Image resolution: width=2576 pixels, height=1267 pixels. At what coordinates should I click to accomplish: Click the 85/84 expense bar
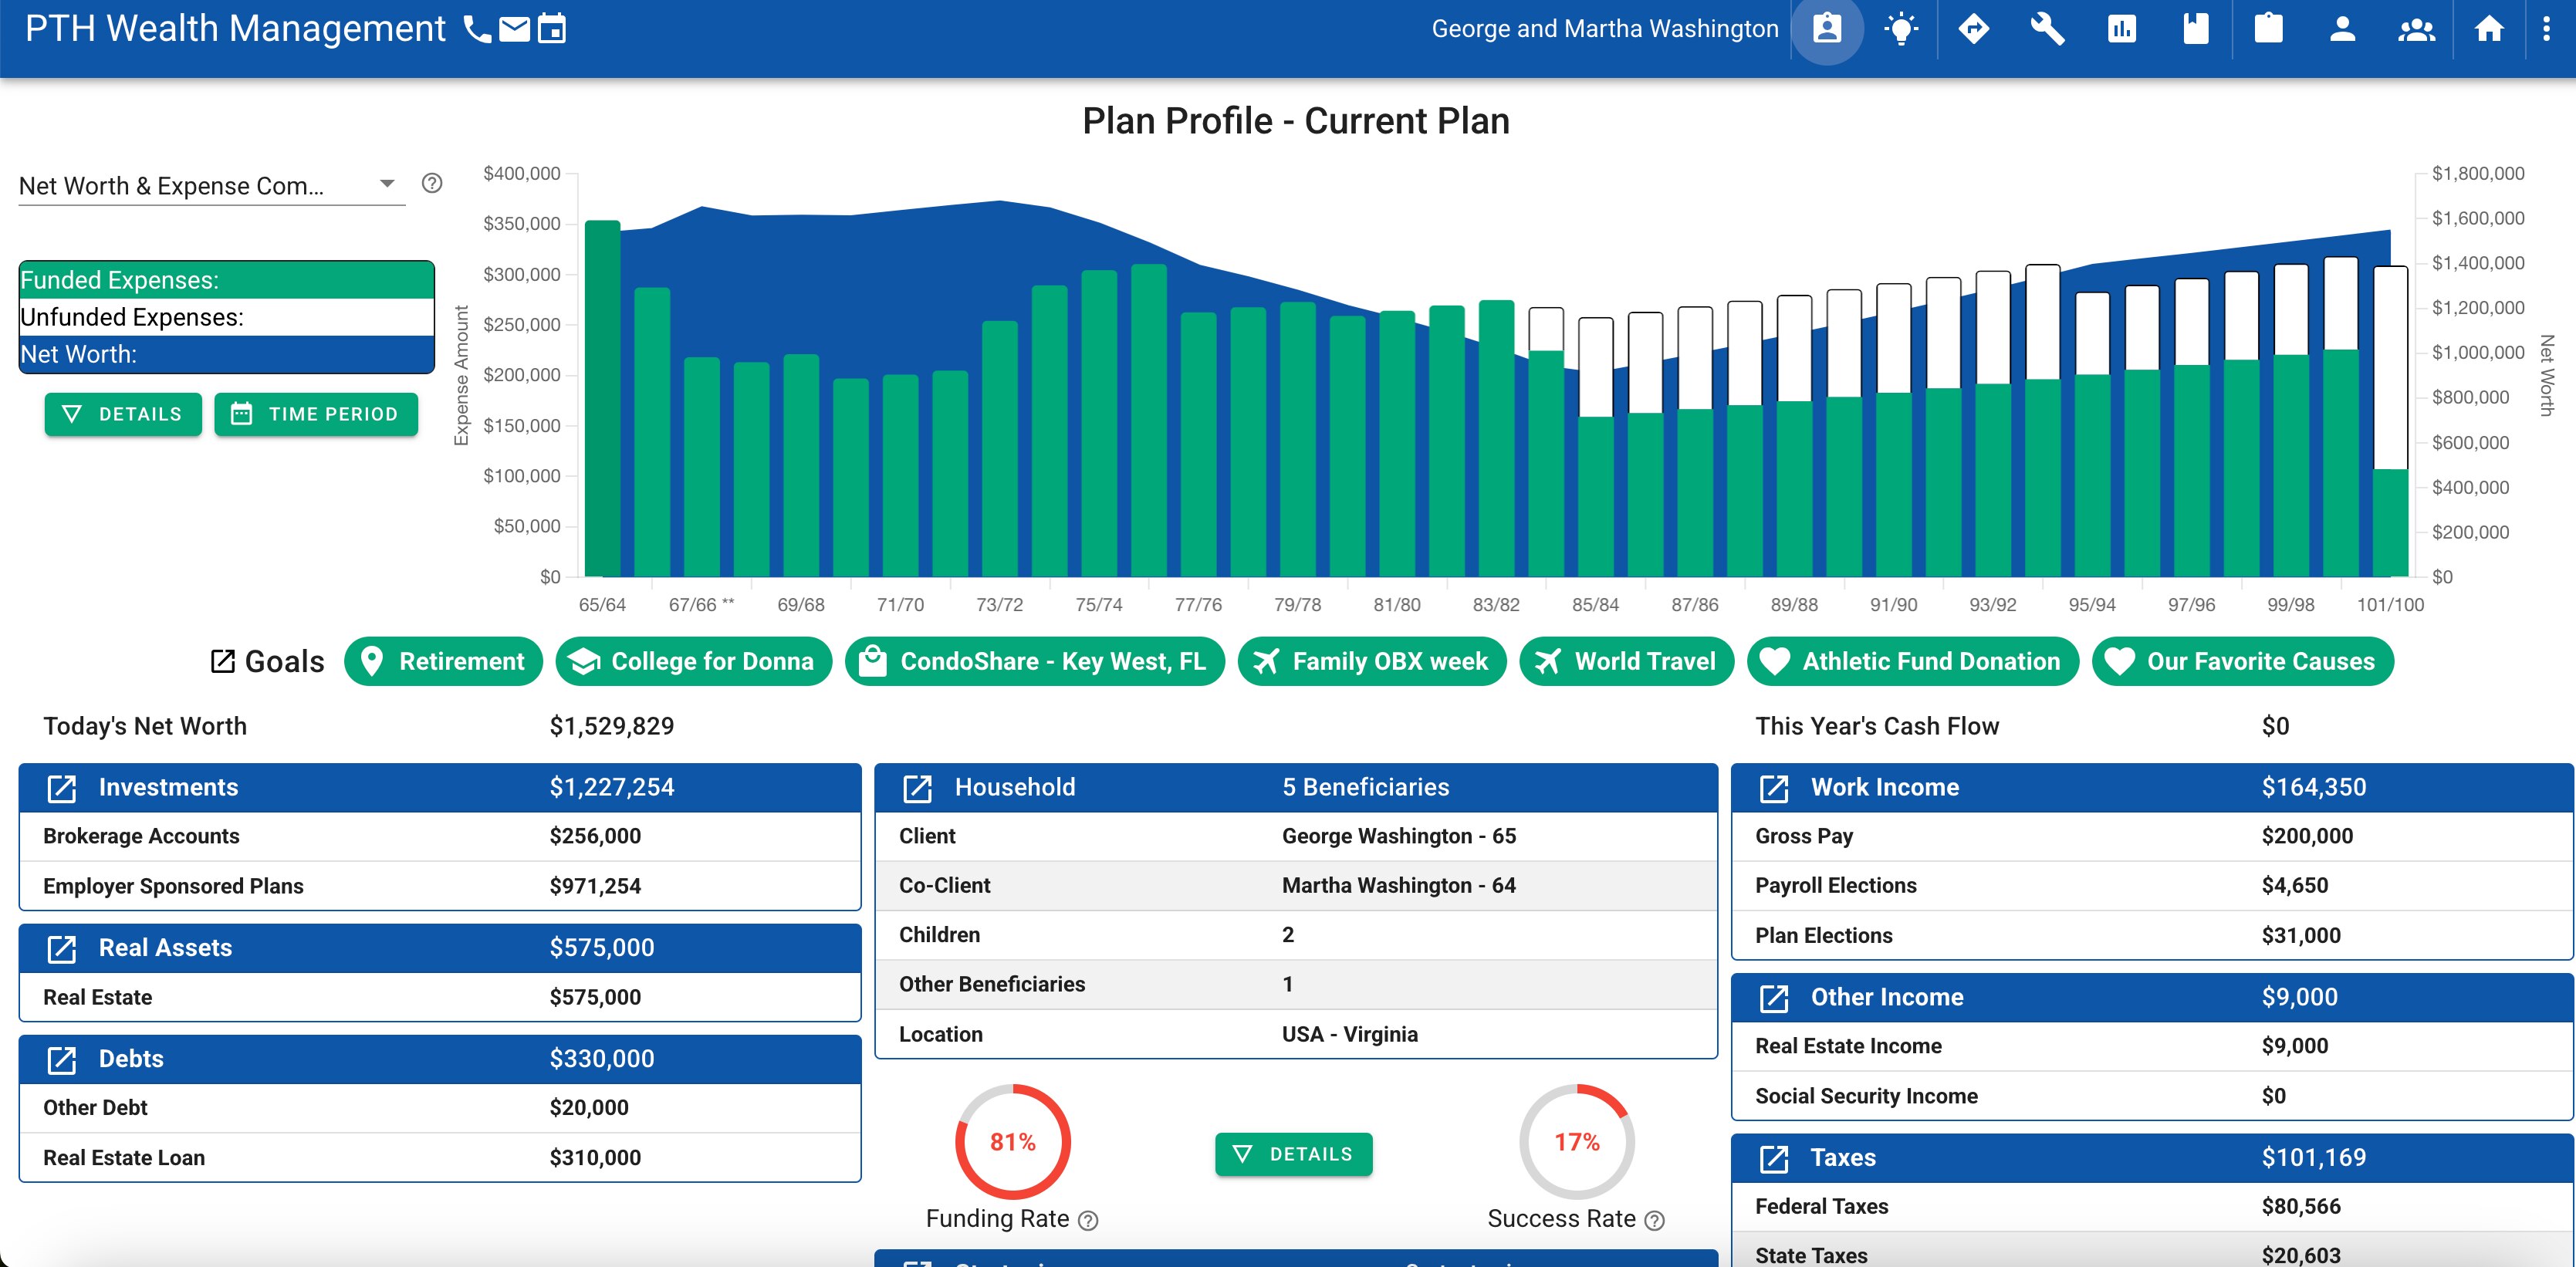click(x=1595, y=495)
